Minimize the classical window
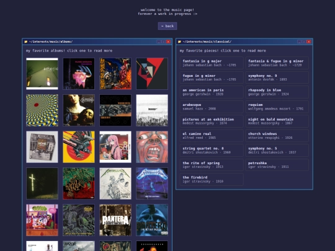 pyautogui.click(x=299, y=42)
